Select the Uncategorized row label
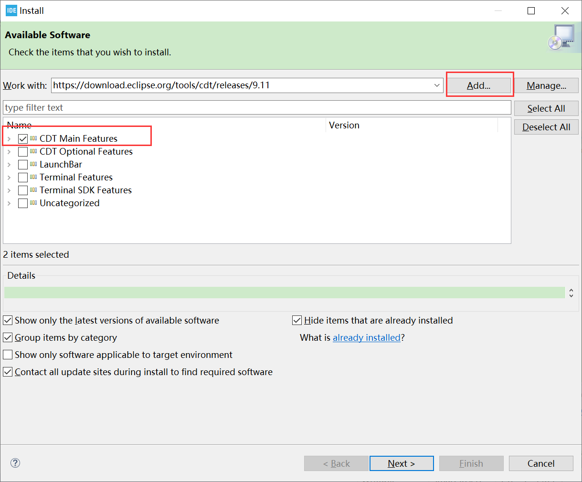 coord(69,203)
